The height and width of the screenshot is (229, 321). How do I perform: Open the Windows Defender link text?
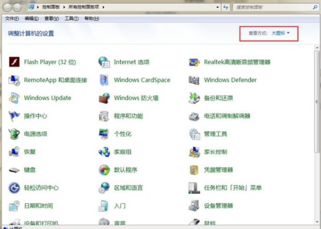(x=230, y=80)
